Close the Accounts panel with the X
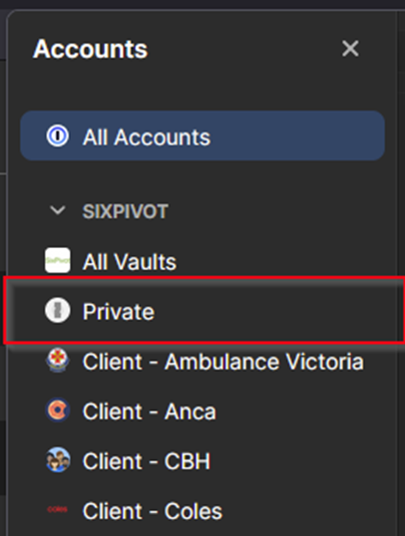Viewport: 405px width, 536px height. point(350,49)
